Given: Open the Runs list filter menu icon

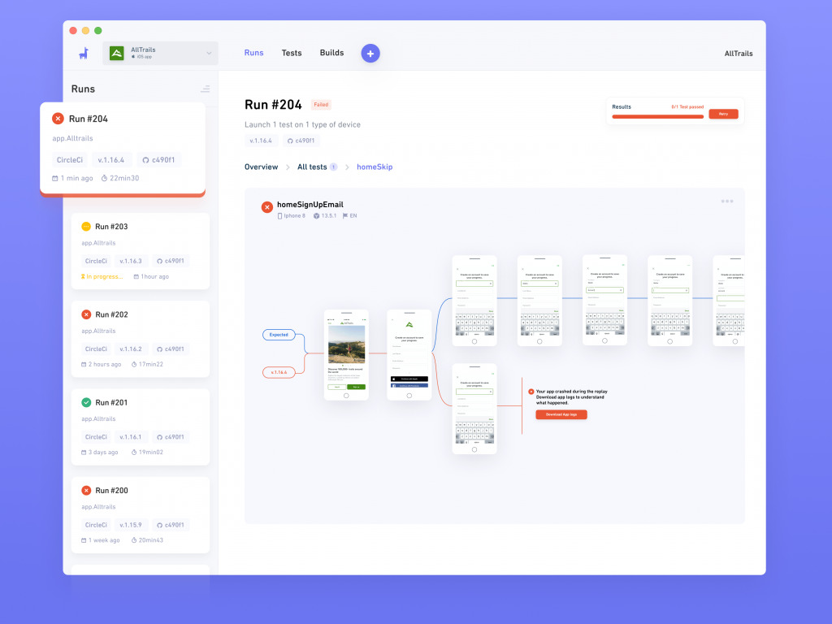Looking at the screenshot, I should (x=205, y=89).
